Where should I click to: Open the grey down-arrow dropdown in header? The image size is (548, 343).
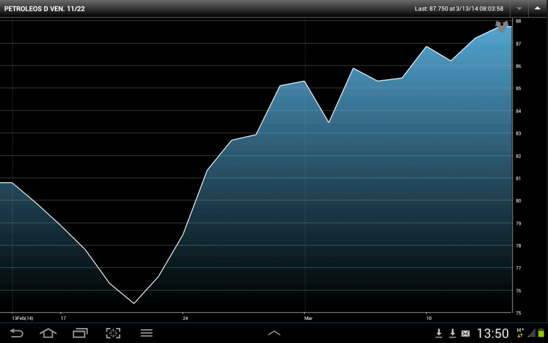(519, 8)
